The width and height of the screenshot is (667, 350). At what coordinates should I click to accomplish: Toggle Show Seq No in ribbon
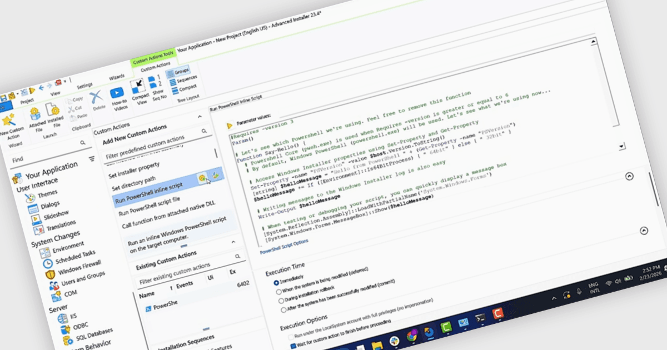point(157,87)
